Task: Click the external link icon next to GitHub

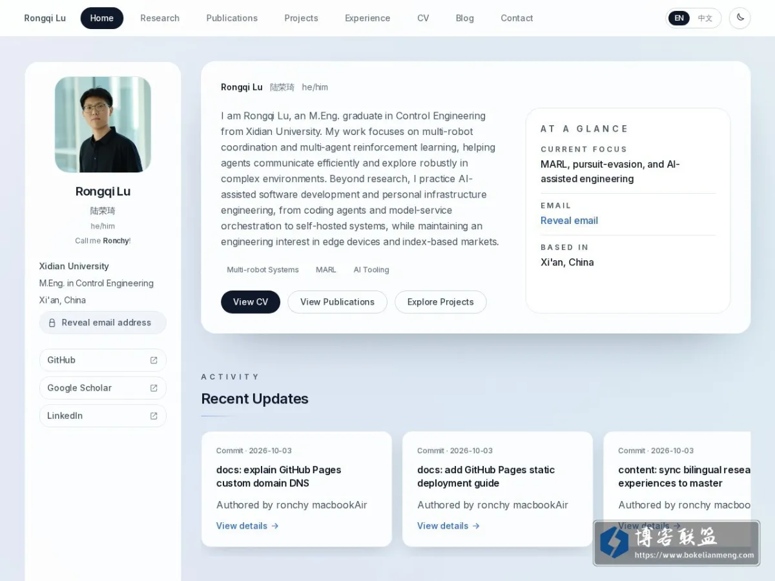Action: coord(154,360)
